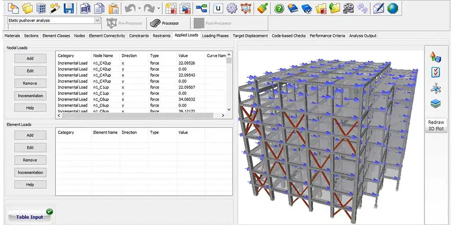453x225 pixels.
Task: Open the blue book with star icon
Action: click(293, 8)
